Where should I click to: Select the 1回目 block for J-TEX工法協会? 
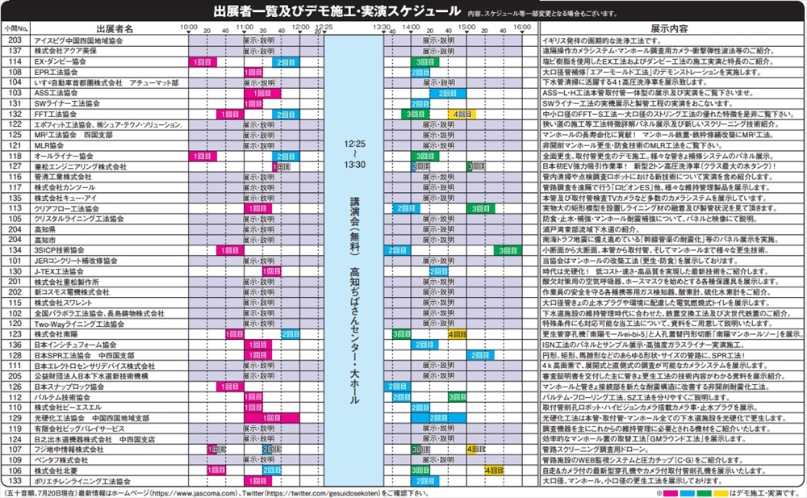(272, 271)
